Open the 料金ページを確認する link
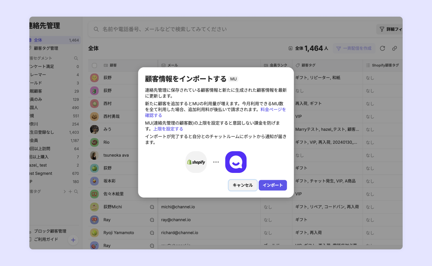This screenshot has height=266, width=432. point(215,112)
